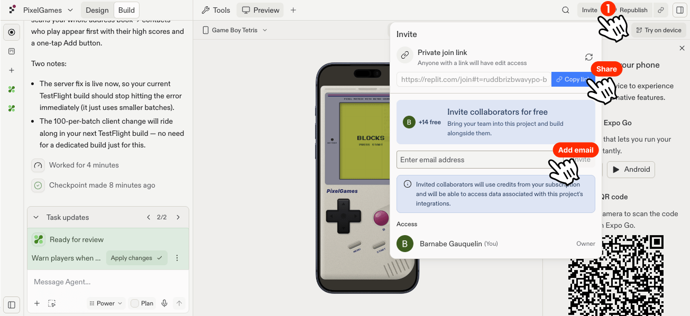Viewport: 690px width, 316px height.
Task: Open the Power mode dropdown
Action: click(x=106, y=303)
